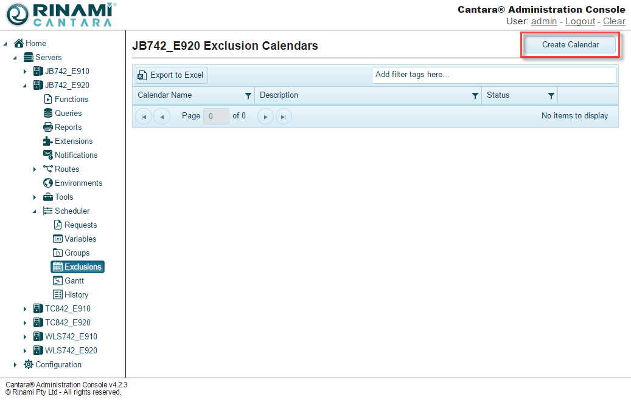The width and height of the screenshot is (631, 408).
Task: Click the Functions icon in the tree
Action: pos(48,99)
